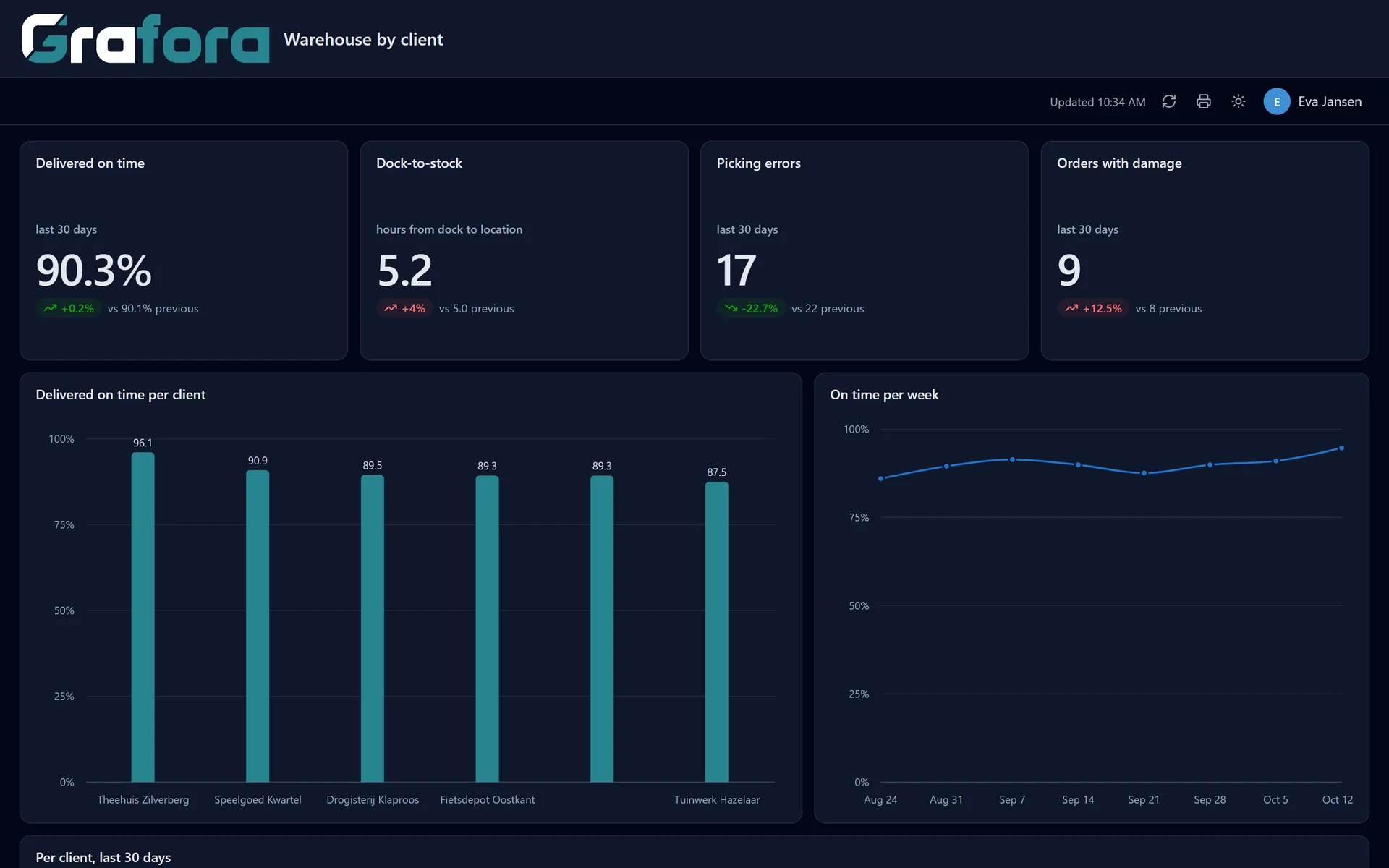Click the print dashboard icon
1389x868 pixels.
tap(1204, 101)
